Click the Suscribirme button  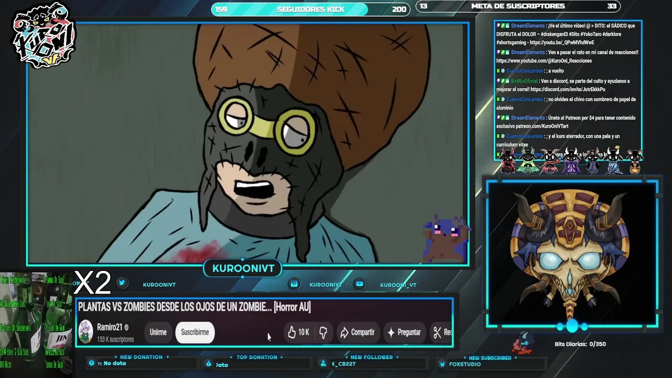pos(195,332)
